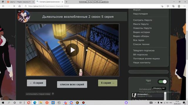
Task: Open the question mark help icon beside старый плеер
Action: point(53,94)
